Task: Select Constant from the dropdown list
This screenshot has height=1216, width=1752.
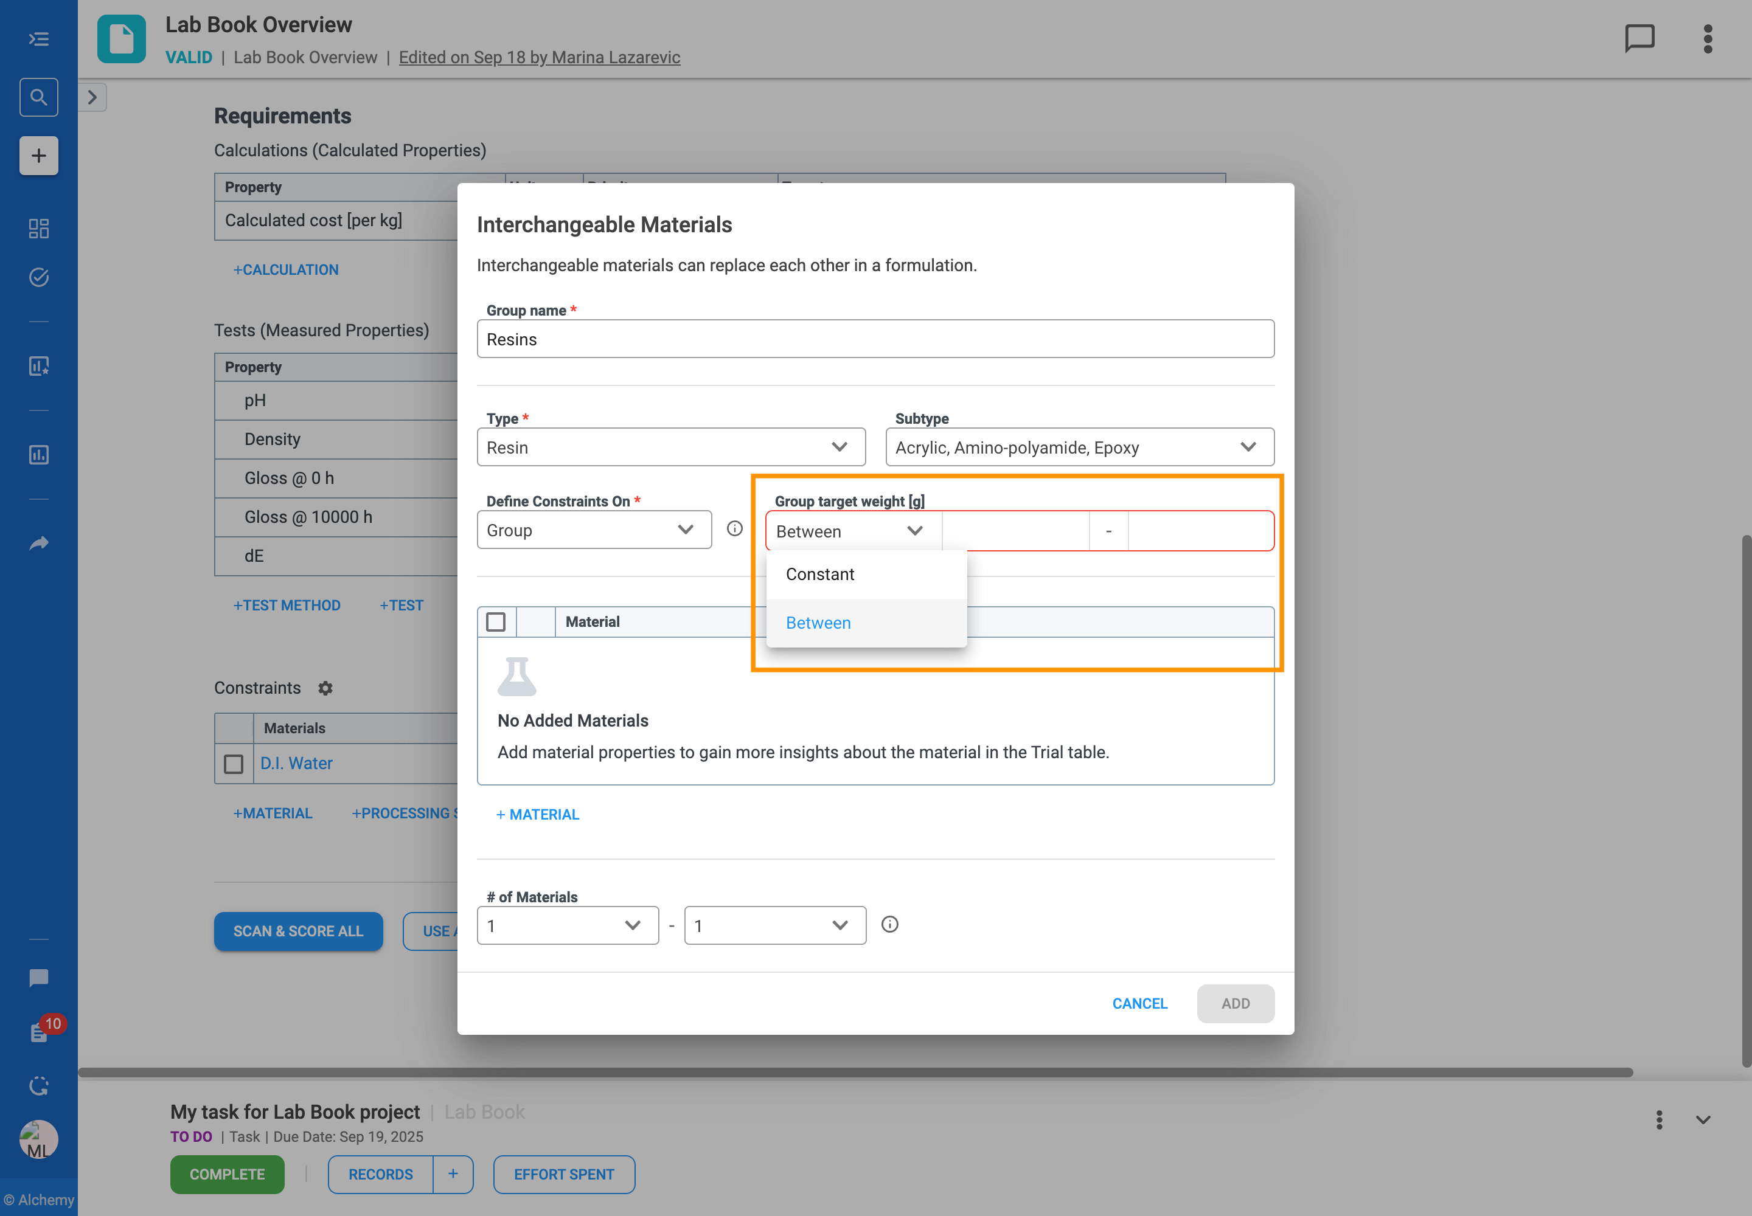Action: 821,575
